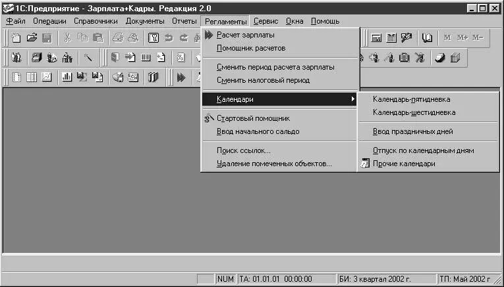Click the printer icon in top toolbar
Viewport: 504px width, 287px height.
coord(118,38)
